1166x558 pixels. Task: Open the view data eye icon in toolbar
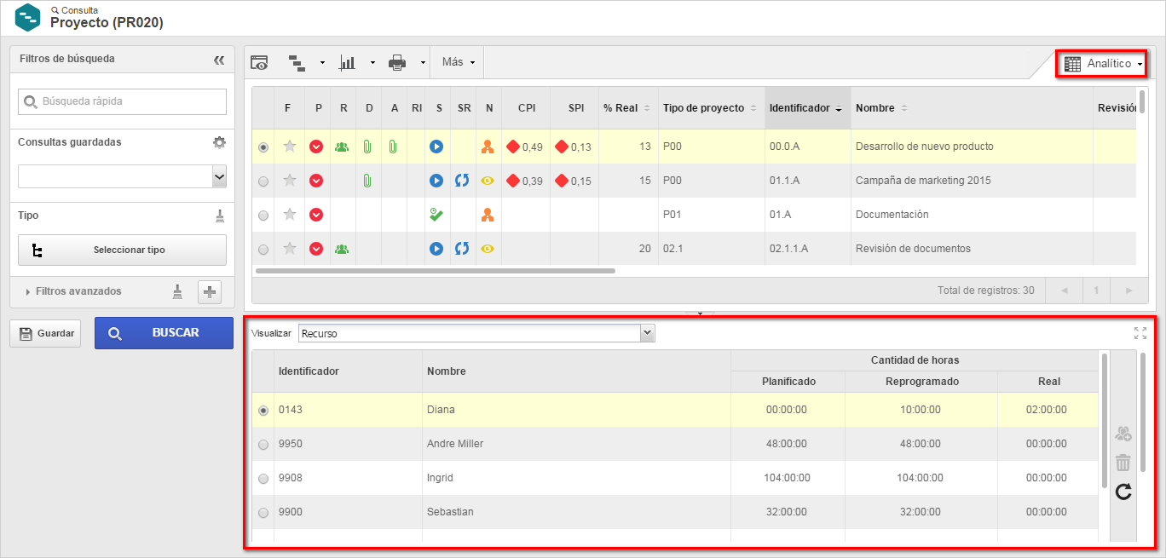[x=259, y=62]
